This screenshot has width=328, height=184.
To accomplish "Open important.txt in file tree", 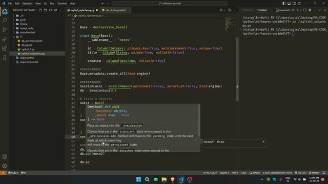I will (37, 58).
